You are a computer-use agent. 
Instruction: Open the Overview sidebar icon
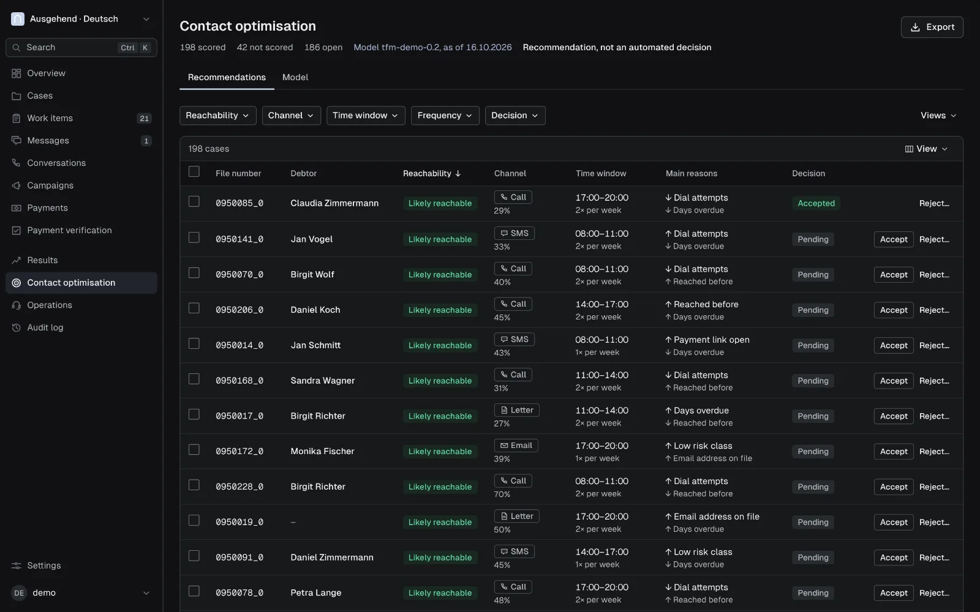[17, 73]
